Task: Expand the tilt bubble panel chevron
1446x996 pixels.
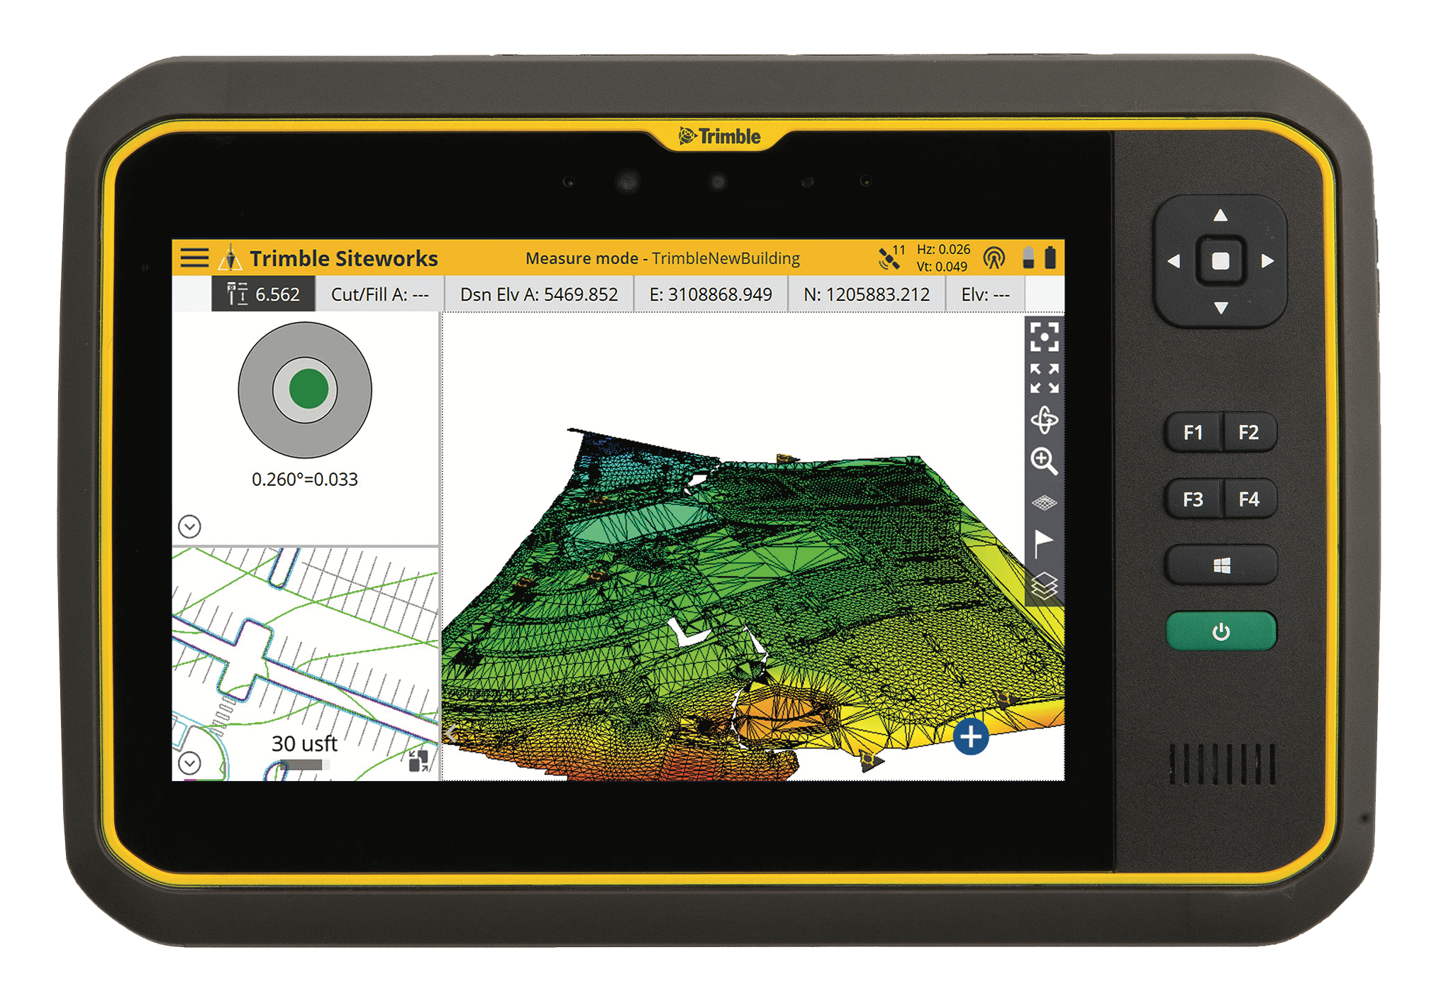Action: pyautogui.click(x=189, y=526)
